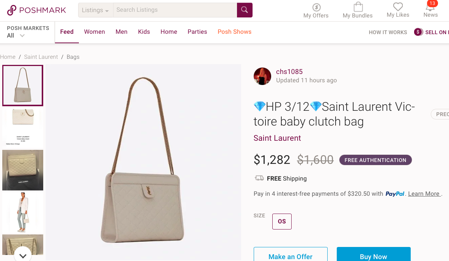Open News notifications bell icon
449x261 pixels.
pyautogui.click(x=430, y=7)
